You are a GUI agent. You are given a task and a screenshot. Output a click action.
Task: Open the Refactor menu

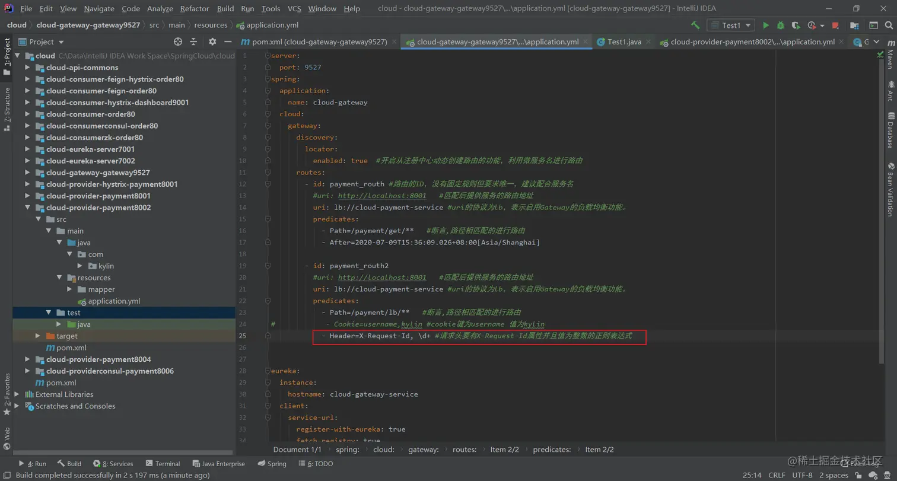(x=194, y=9)
